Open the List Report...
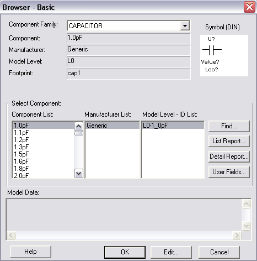257x261 pixels. 229,141
